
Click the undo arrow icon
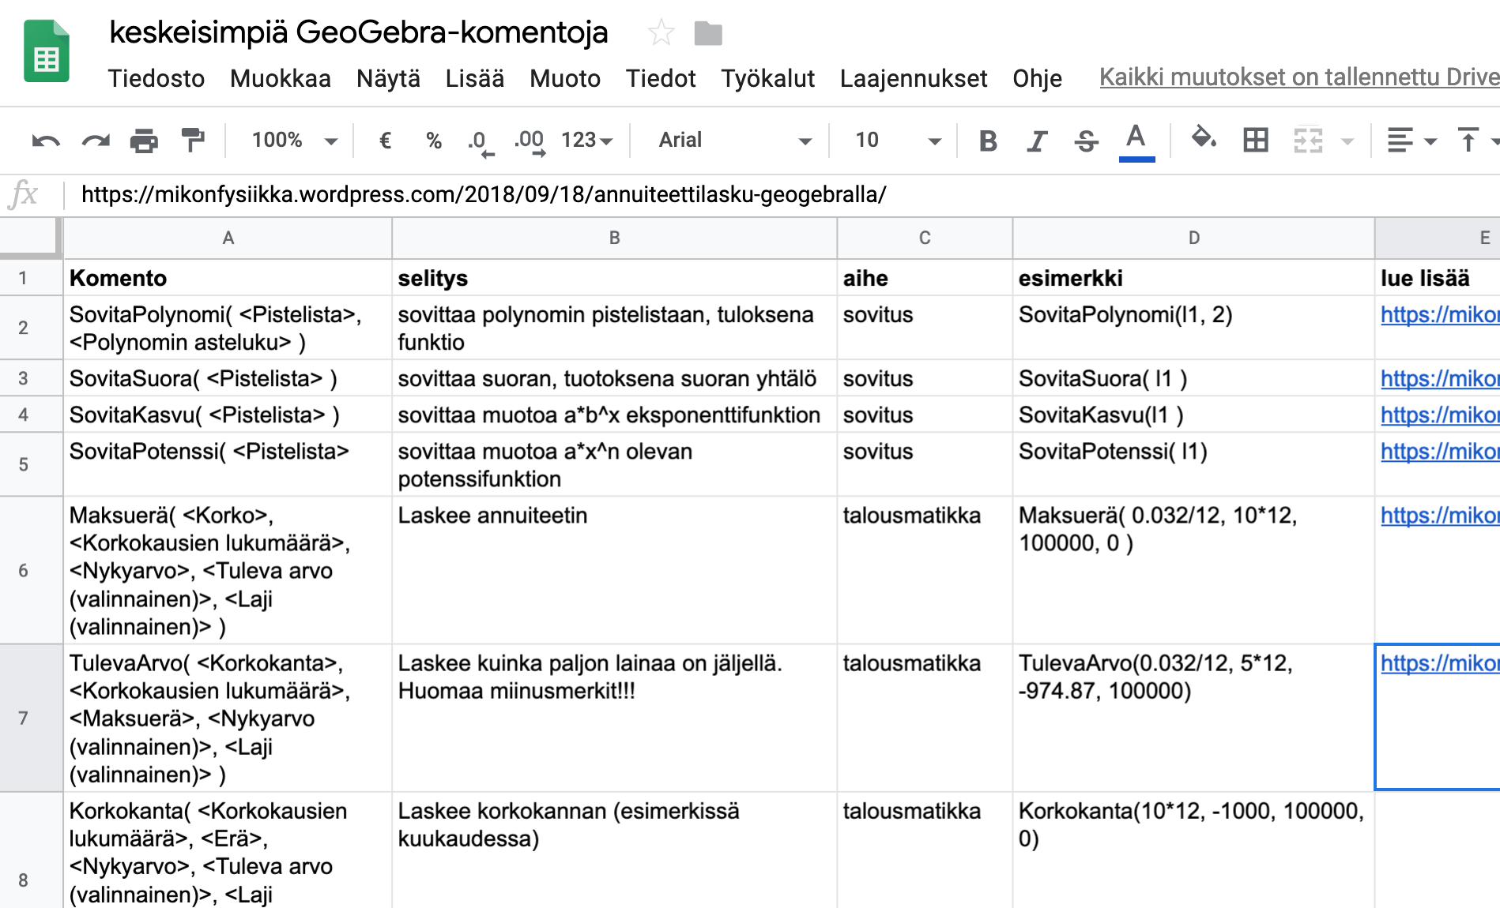(45, 141)
